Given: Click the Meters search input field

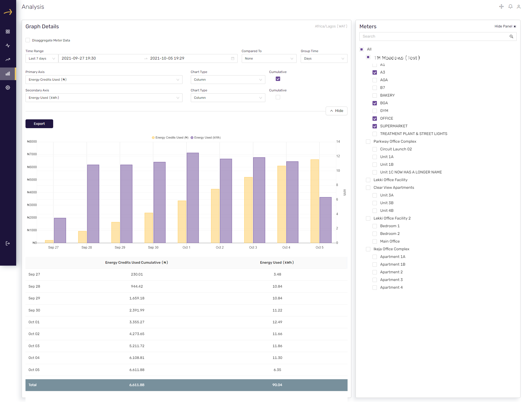Looking at the screenshot, I should tap(434, 36).
